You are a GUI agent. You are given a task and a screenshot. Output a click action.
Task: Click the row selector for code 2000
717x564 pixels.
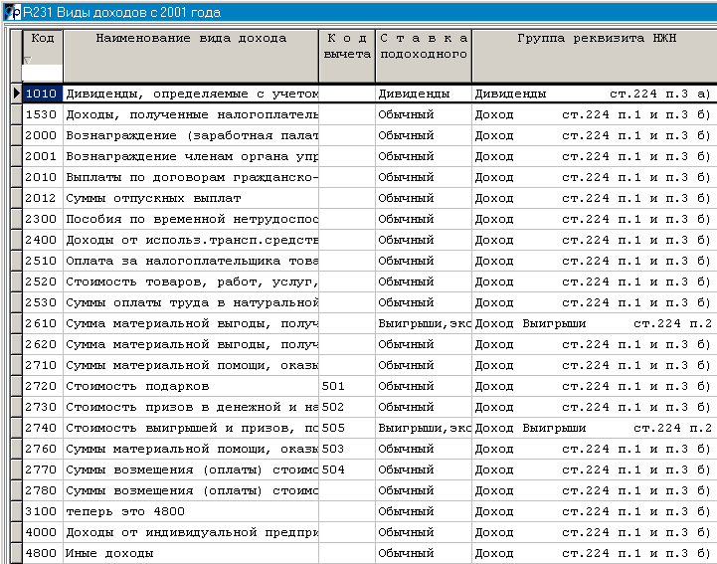(17, 135)
